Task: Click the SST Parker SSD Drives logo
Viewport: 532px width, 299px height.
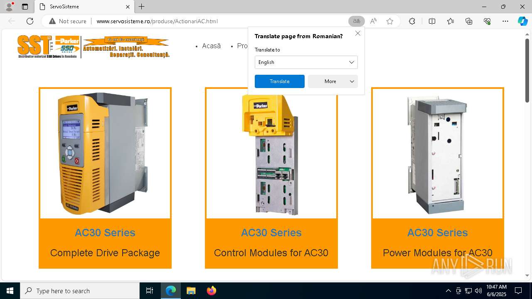Action: [49, 47]
